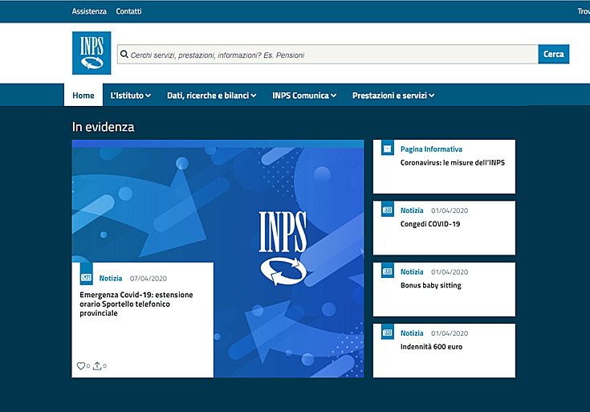Open the Congedi COVID-19 news
Screen dimensions: 590x412
pyautogui.click(x=430, y=224)
